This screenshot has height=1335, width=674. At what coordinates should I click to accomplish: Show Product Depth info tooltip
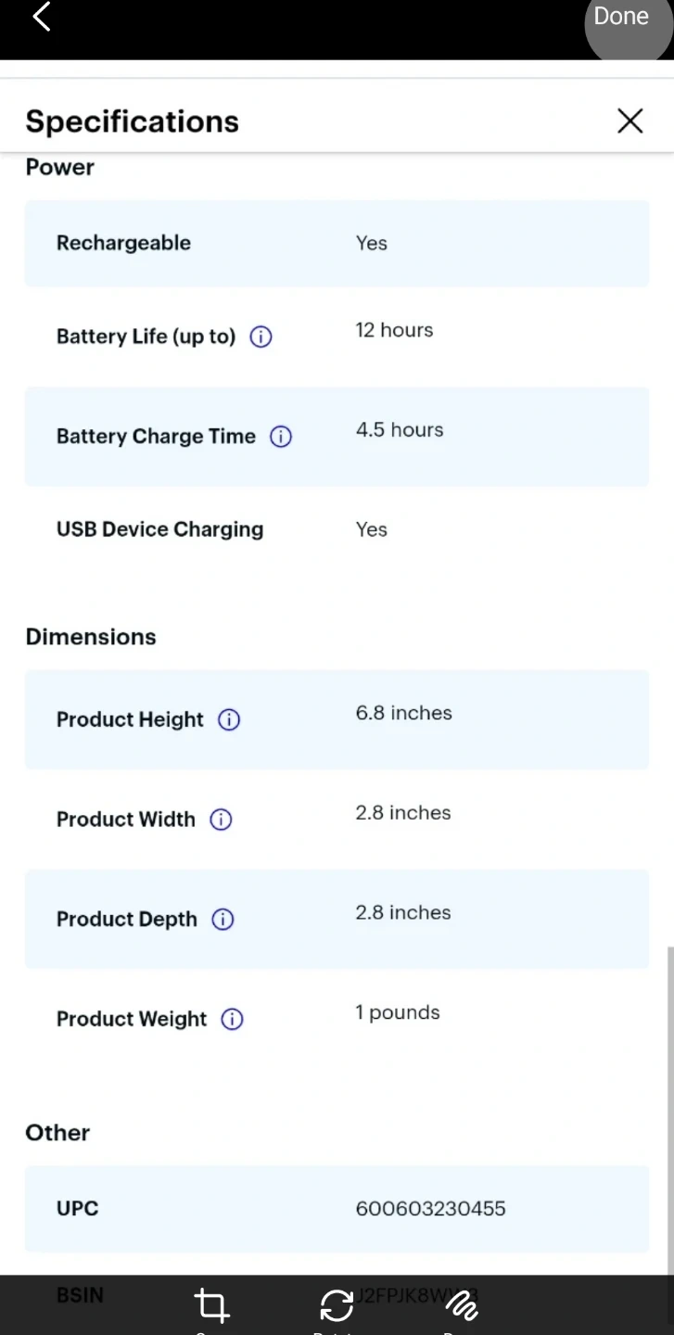click(x=223, y=920)
